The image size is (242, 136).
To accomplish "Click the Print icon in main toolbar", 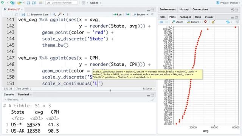I will (x=40, y=3).
